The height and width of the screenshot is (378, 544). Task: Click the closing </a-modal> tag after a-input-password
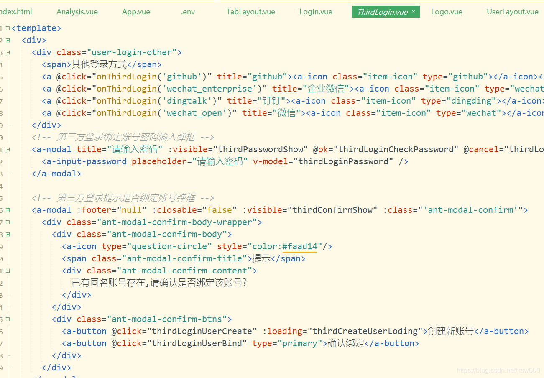tap(56, 174)
